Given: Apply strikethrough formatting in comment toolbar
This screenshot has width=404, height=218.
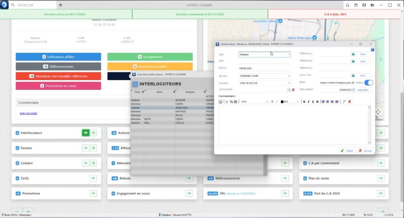Looking at the screenshot, I should 317,101.
